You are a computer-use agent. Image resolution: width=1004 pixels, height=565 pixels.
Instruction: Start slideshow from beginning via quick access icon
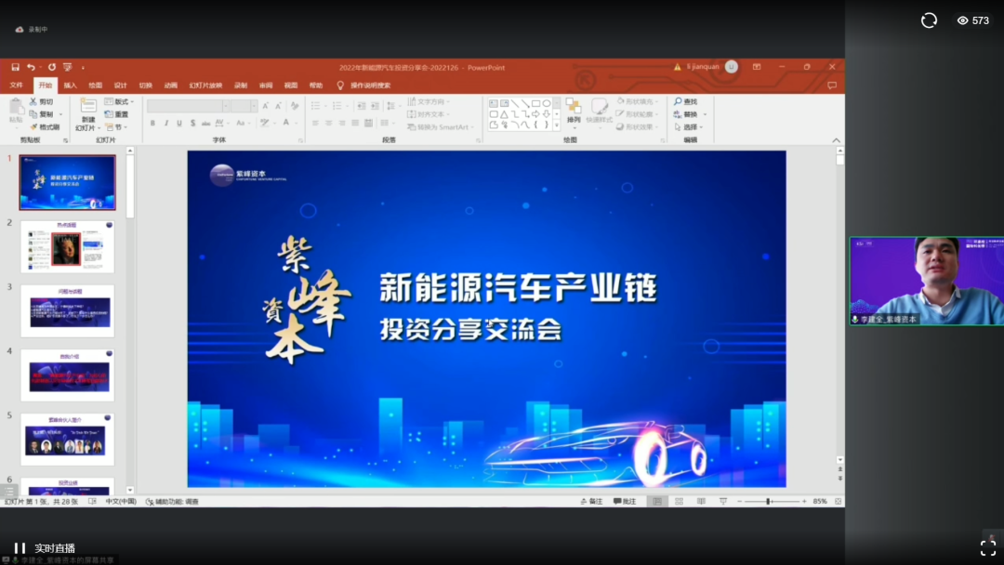coord(67,67)
